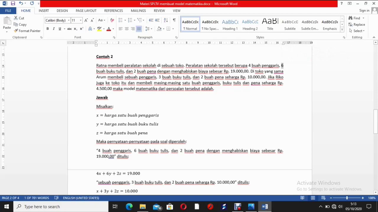Viewport: 378px width, 212px height.
Task: Click the Undo arrow icon
Action: click(21, 4)
